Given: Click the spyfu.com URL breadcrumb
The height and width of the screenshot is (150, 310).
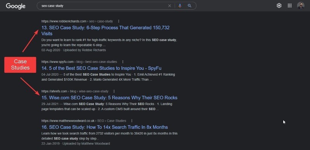Looking at the screenshot, I should pos(79,62).
